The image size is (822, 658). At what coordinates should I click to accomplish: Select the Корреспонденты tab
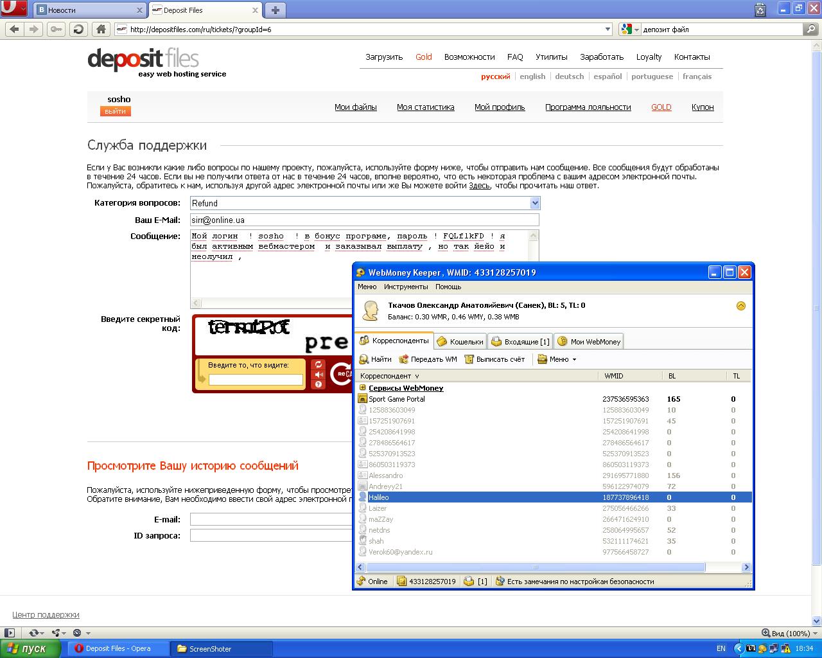point(394,341)
